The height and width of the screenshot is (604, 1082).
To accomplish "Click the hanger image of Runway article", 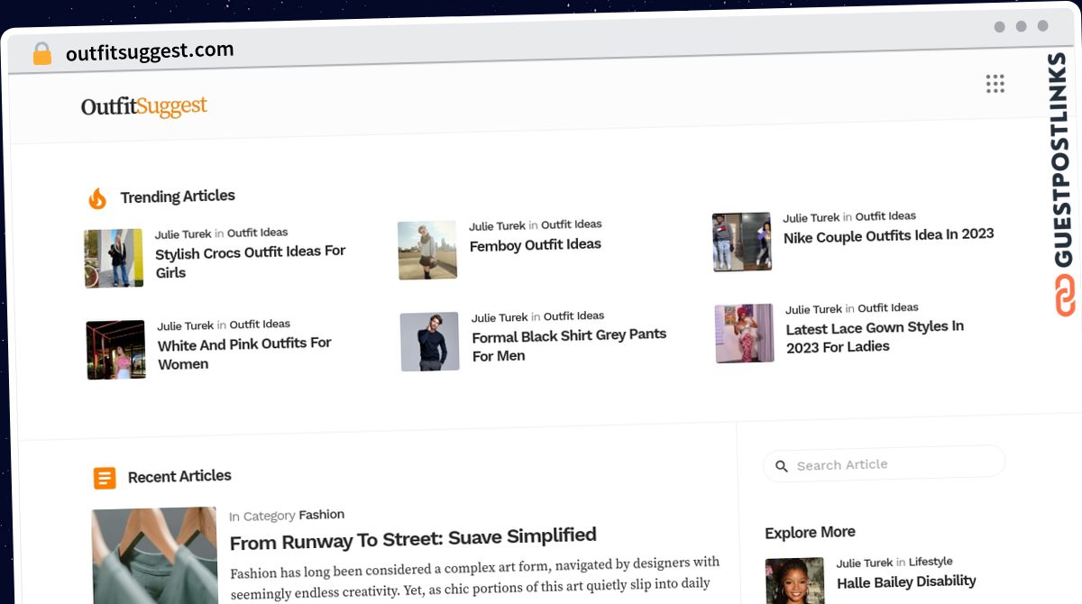I will click(155, 555).
